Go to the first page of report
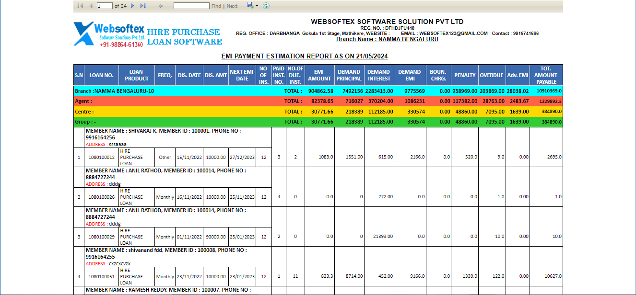Viewport: 636px width, 295px height. tap(80, 6)
